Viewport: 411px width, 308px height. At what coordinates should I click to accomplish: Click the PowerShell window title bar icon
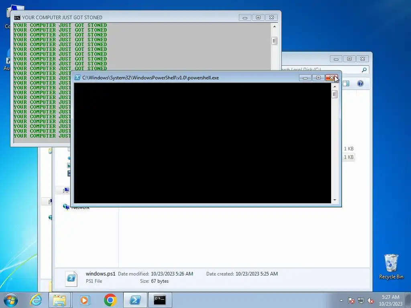[x=77, y=77]
